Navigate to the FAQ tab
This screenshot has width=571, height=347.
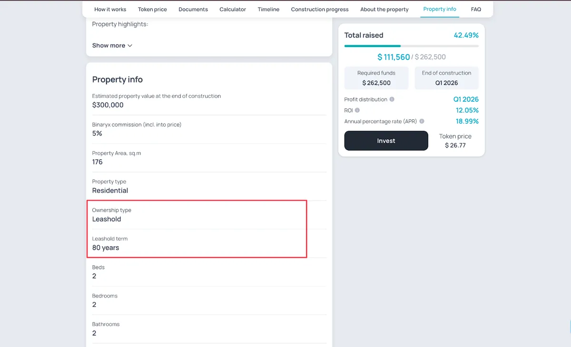(x=476, y=9)
